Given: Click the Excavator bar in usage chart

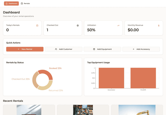Looking at the screenshot, I should [111, 78].
